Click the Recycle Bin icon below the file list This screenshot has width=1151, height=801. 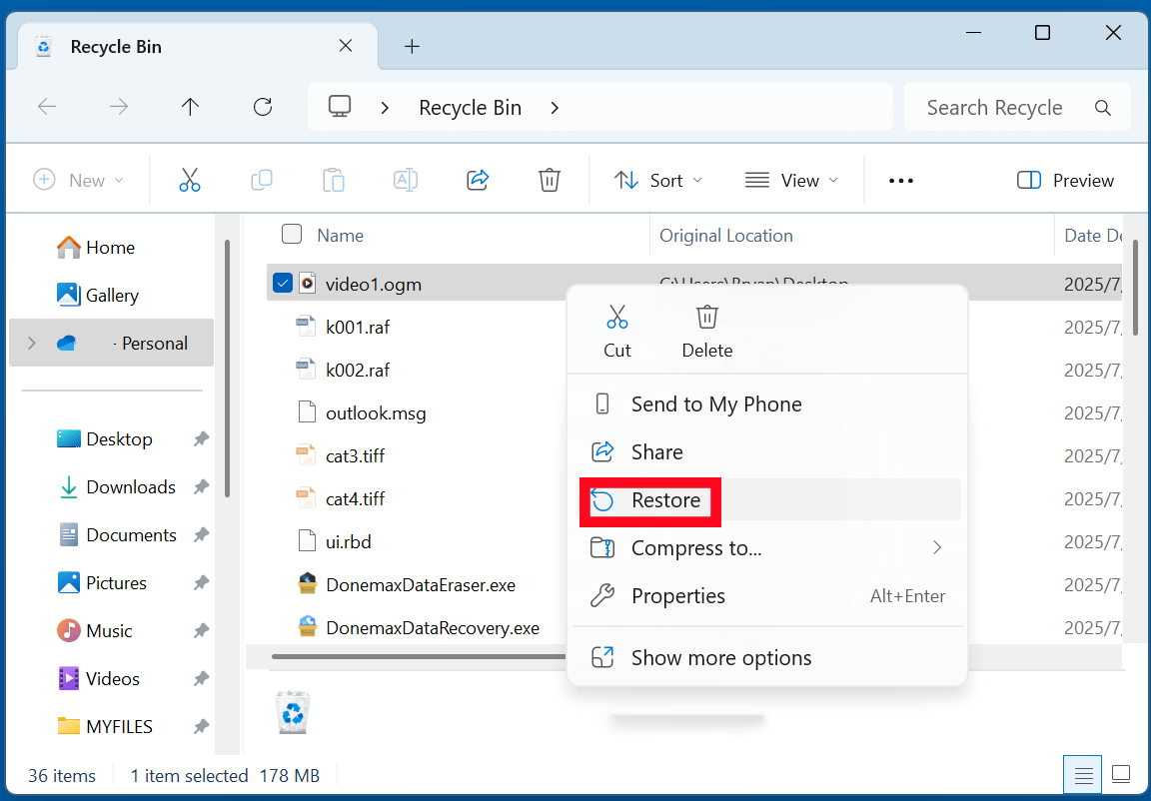tap(292, 712)
